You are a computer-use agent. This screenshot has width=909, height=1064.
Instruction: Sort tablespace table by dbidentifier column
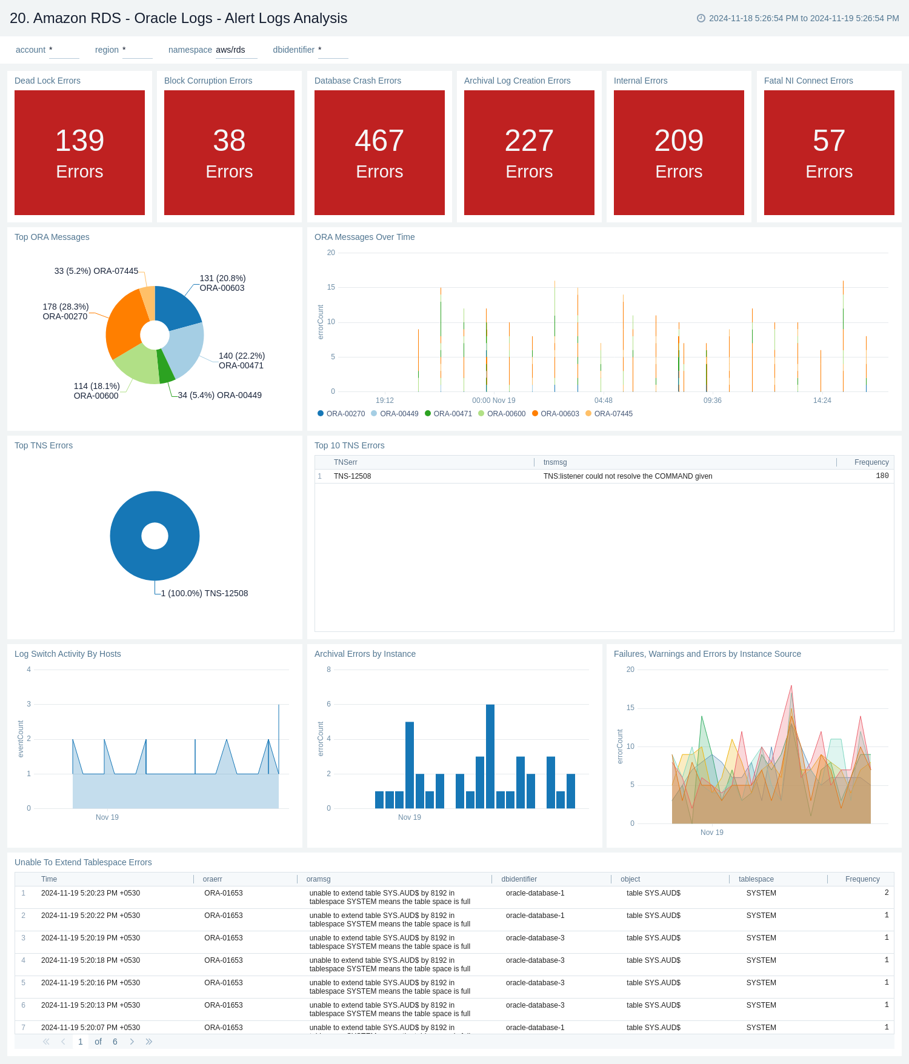click(x=519, y=879)
